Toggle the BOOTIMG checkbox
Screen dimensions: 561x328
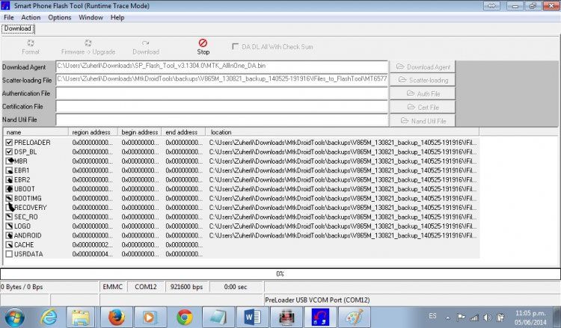(9, 198)
